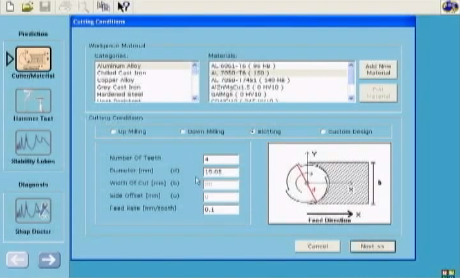This screenshot has width=460, height=278.
Task: Open file using the folder icon
Action: coord(27,6)
